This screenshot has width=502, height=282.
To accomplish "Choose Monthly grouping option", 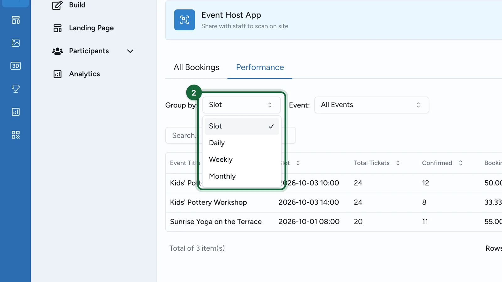I will [242, 176].
